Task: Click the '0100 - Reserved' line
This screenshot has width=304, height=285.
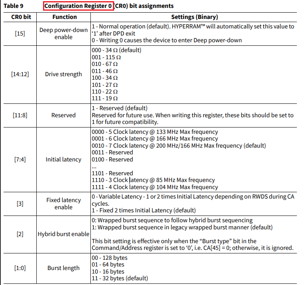Action: 113,159
